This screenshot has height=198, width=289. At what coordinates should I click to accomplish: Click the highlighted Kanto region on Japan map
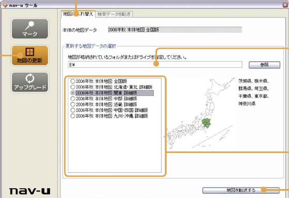206,123
